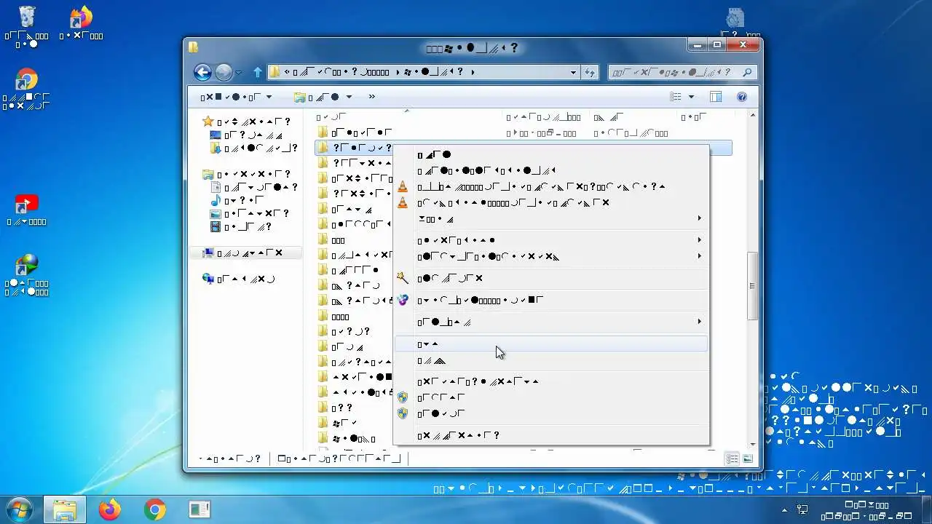The height and width of the screenshot is (524, 932).
Task: Show hidden tray icons arrow
Action: point(784,510)
